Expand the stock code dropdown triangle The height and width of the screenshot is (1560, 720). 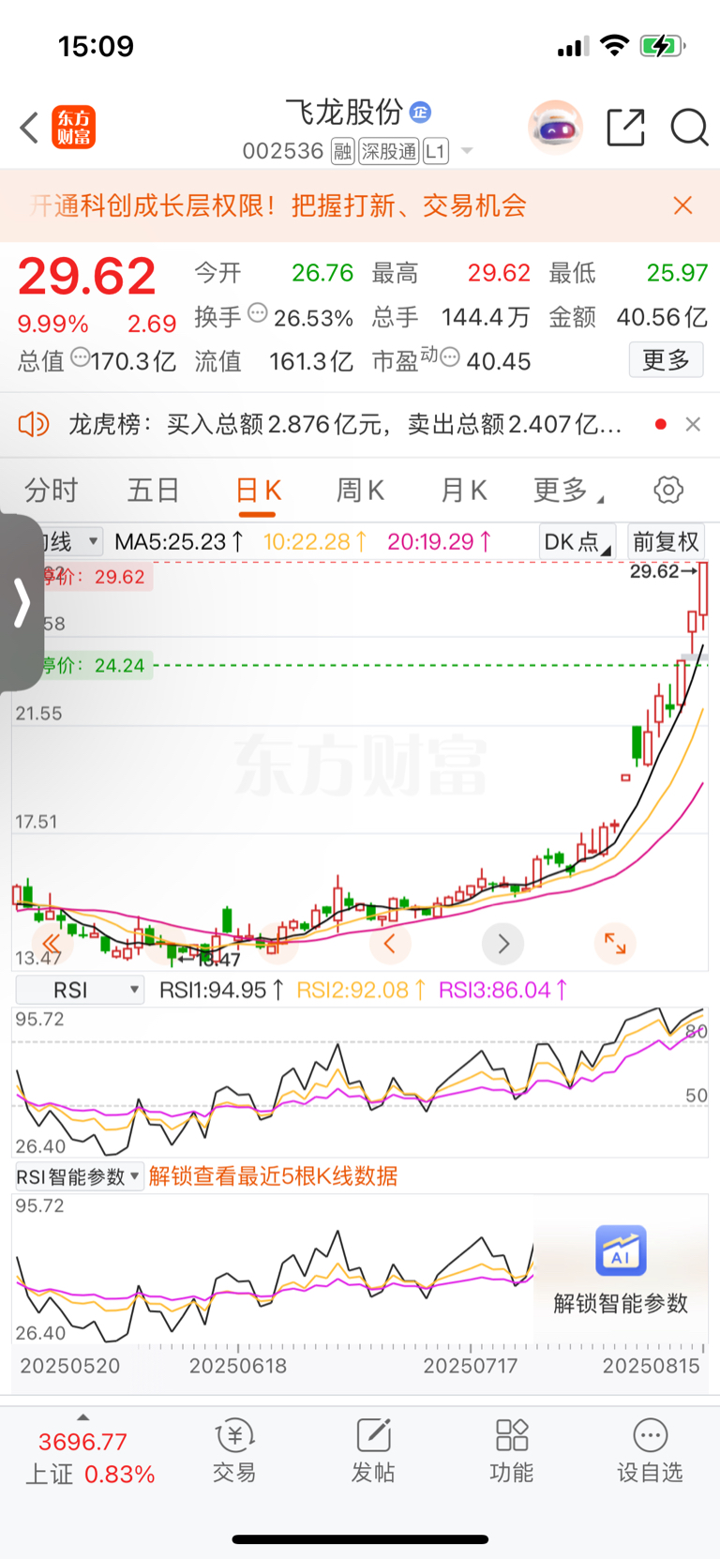point(467,151)
